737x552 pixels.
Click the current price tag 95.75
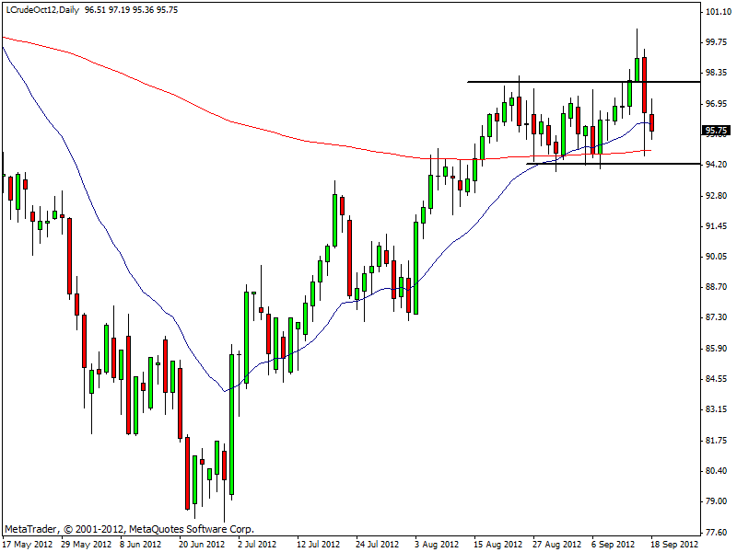(717, 131)
